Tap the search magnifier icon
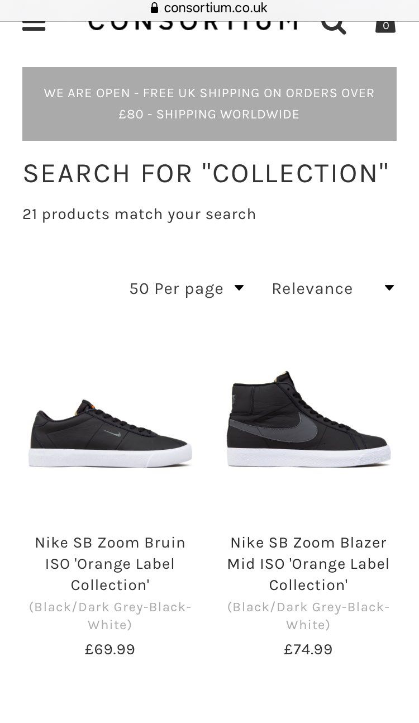The image size is (419, 723). 334,25
